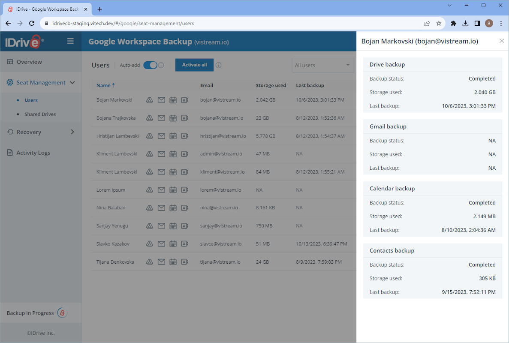509x343 pixels.
Task: Click the address bar URL
Action: pyautogui.click(x=123, y=23)
